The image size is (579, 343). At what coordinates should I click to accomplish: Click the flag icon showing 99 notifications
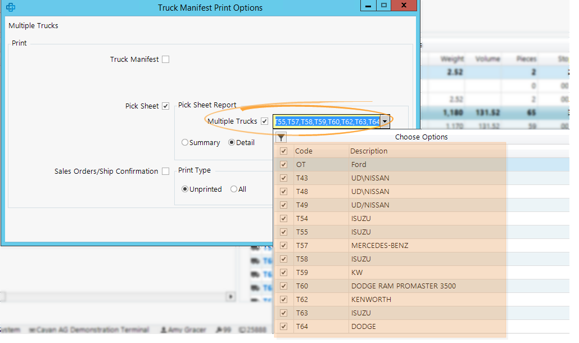(x=219, y=330)
